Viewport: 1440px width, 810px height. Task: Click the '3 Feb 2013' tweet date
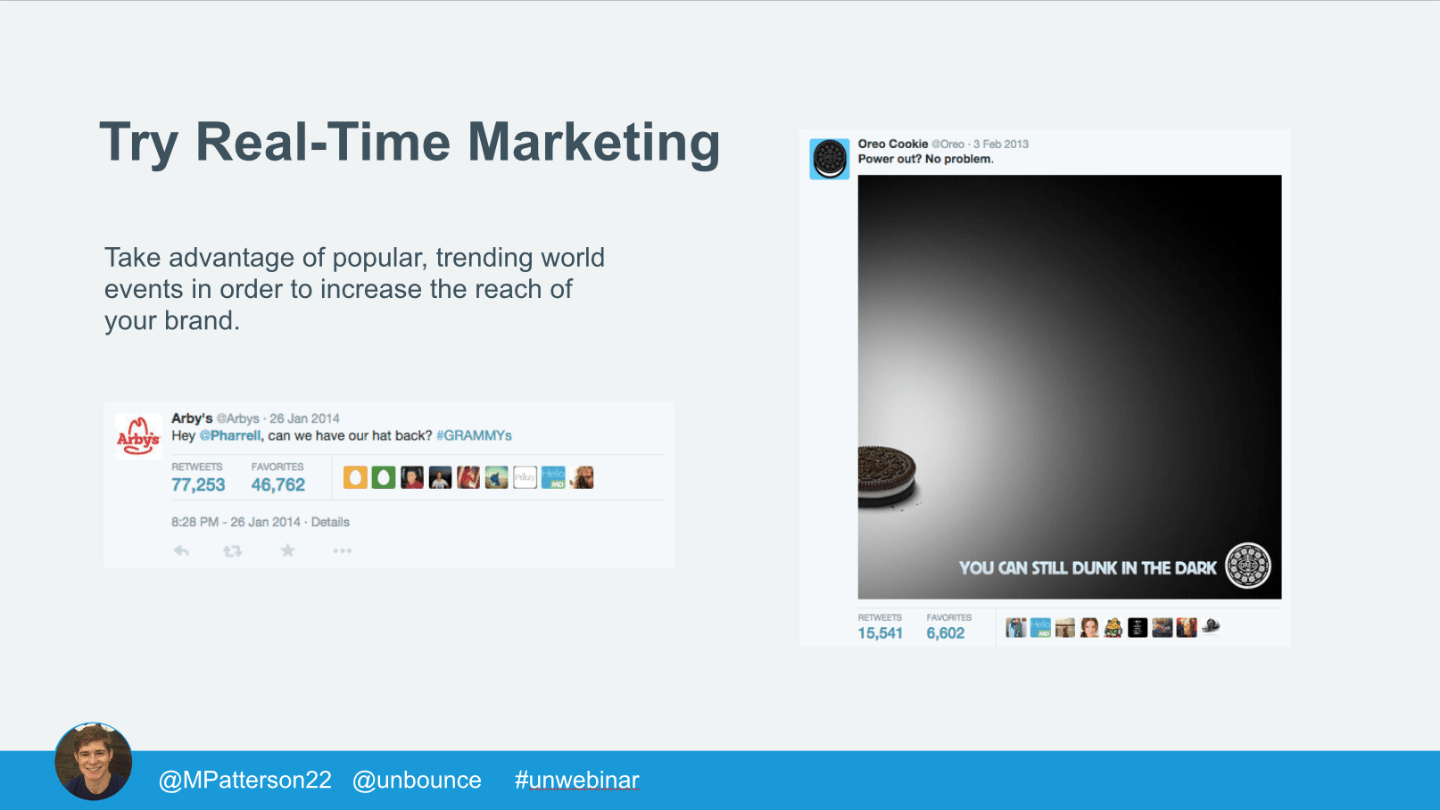pyautogui.click(x=1001, y=144)
